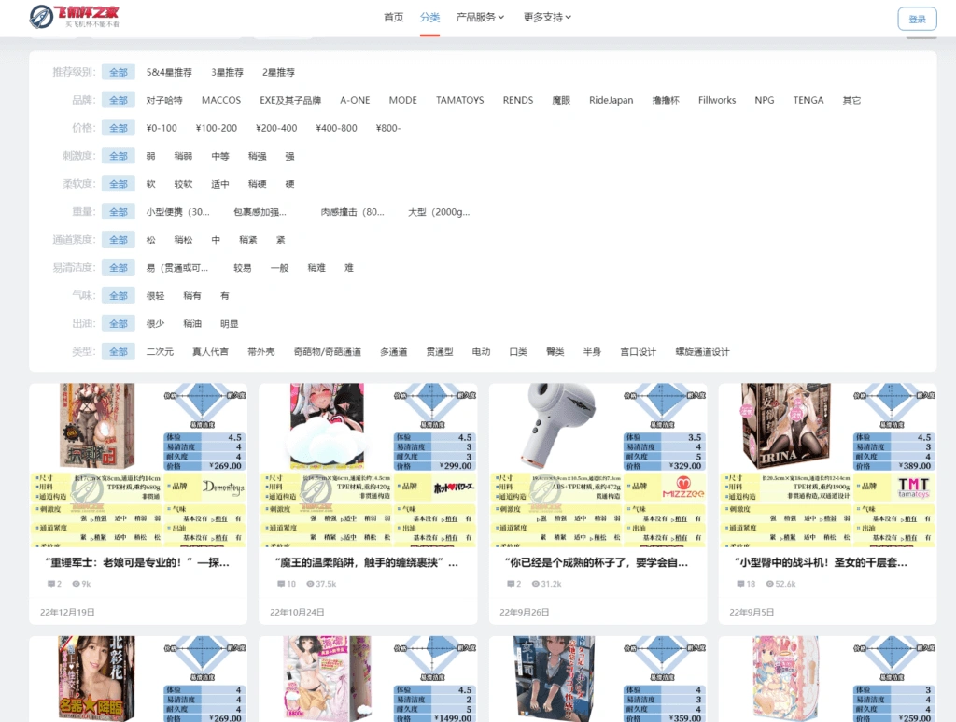Viewport: 956px width, 722px height.
Task: Filter type by 二次元
Action: tap(160, 352)
